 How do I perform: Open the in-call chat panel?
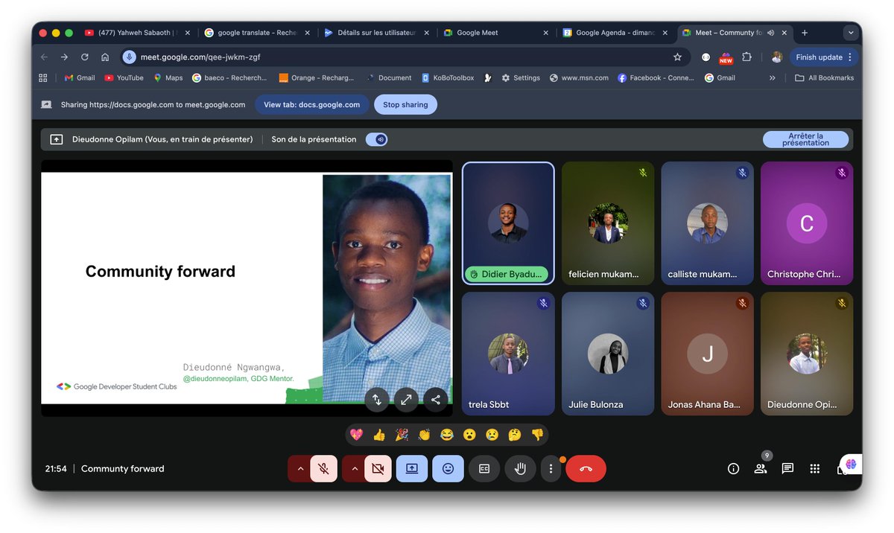click(x=787, y=468)
